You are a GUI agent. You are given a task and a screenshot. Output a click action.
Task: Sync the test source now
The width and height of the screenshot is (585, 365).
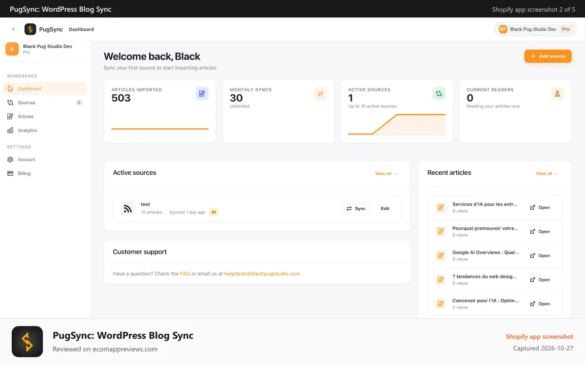pyautogui.click(x=356, y=208)
